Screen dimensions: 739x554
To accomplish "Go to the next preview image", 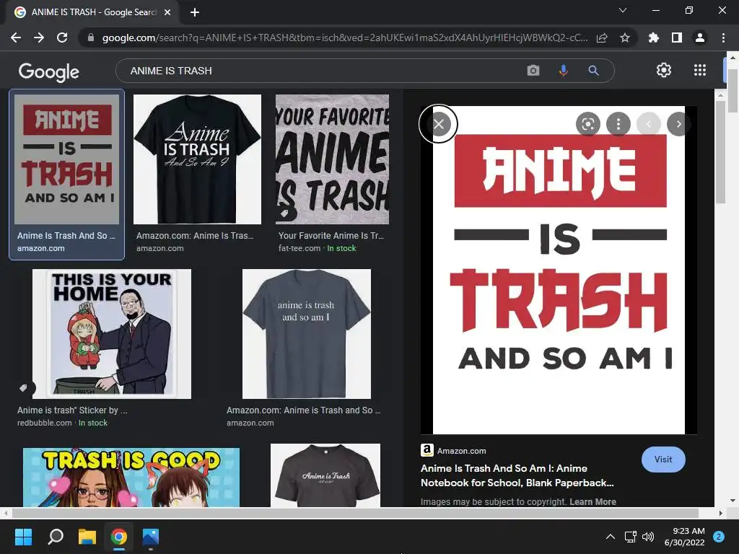I will [678, 124].
